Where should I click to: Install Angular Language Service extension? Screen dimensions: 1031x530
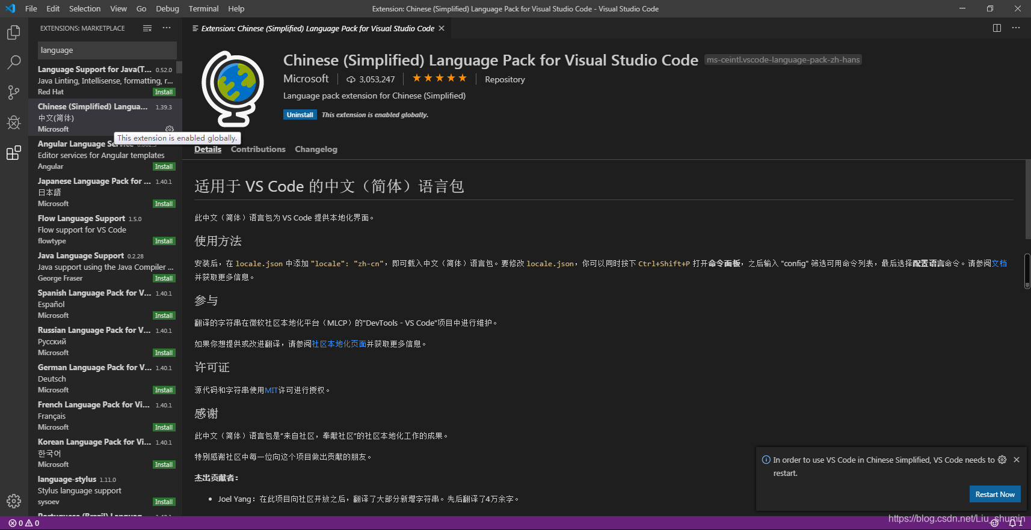pos(164,166)
